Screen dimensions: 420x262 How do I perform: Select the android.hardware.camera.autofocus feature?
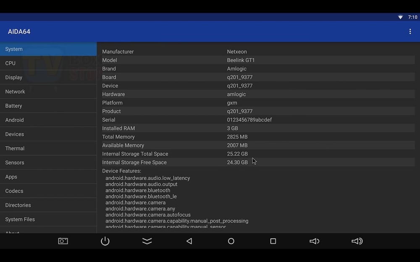point(148,215)
